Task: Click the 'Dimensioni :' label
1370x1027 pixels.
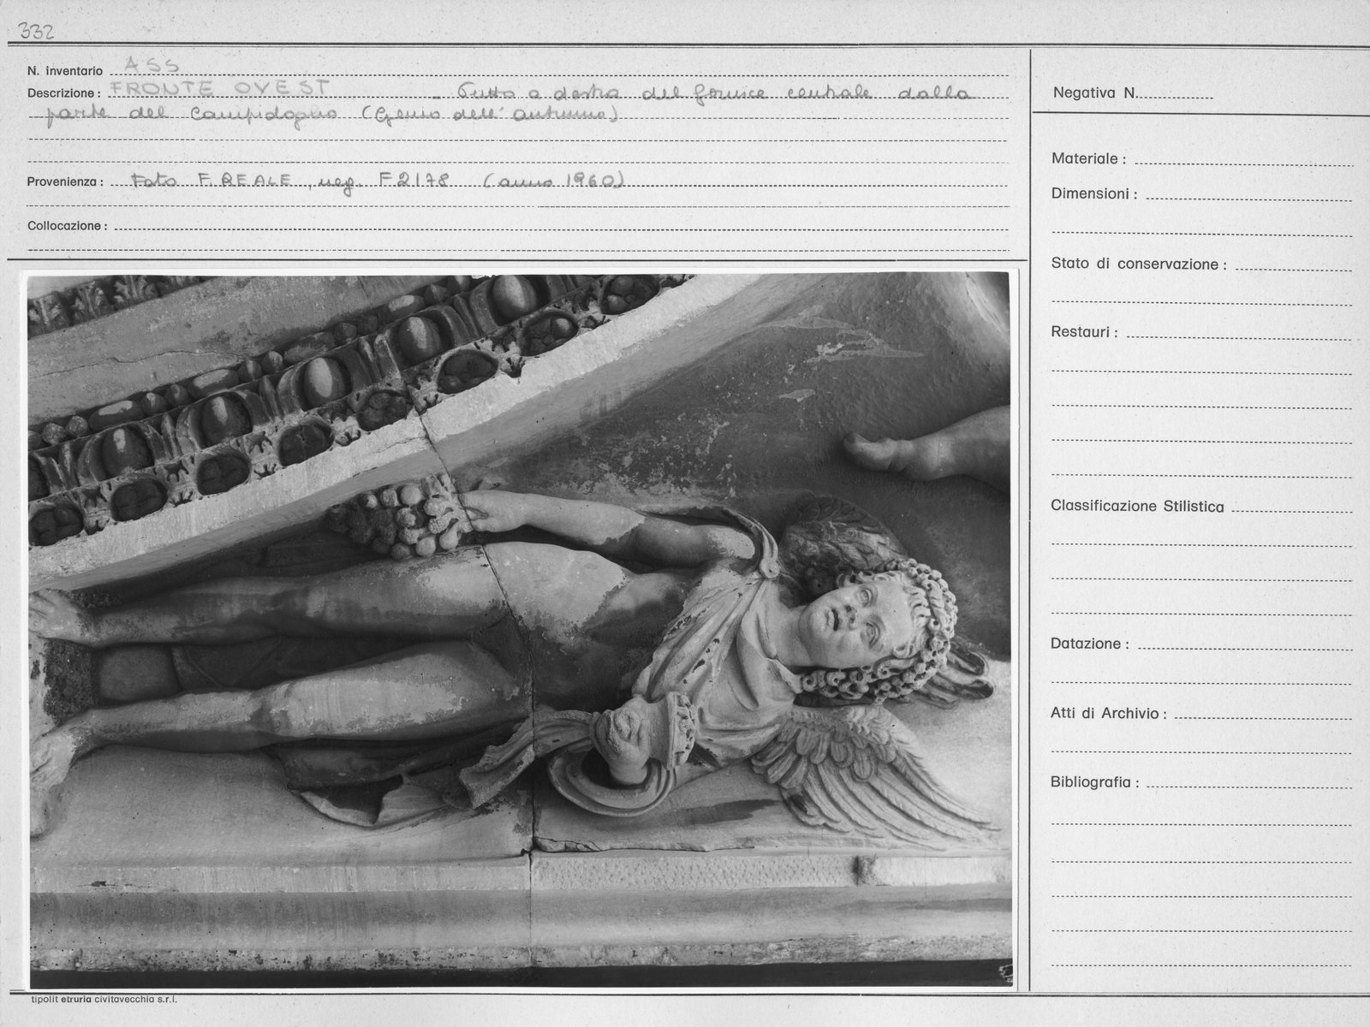Action: (1094, 194)
